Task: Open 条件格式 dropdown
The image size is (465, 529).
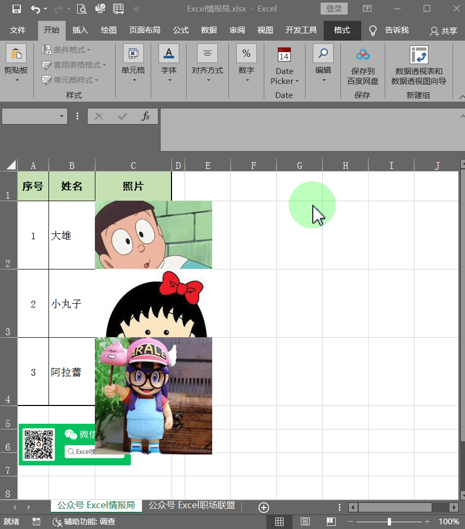Action: (x=66, y=50)
